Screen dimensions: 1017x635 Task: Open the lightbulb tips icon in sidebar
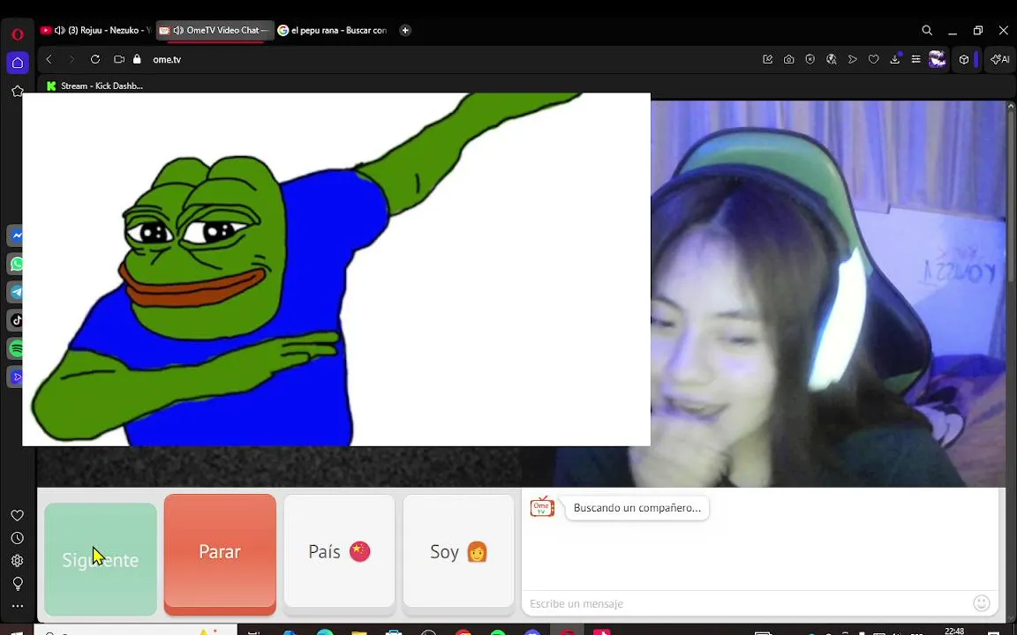point(18,583)
